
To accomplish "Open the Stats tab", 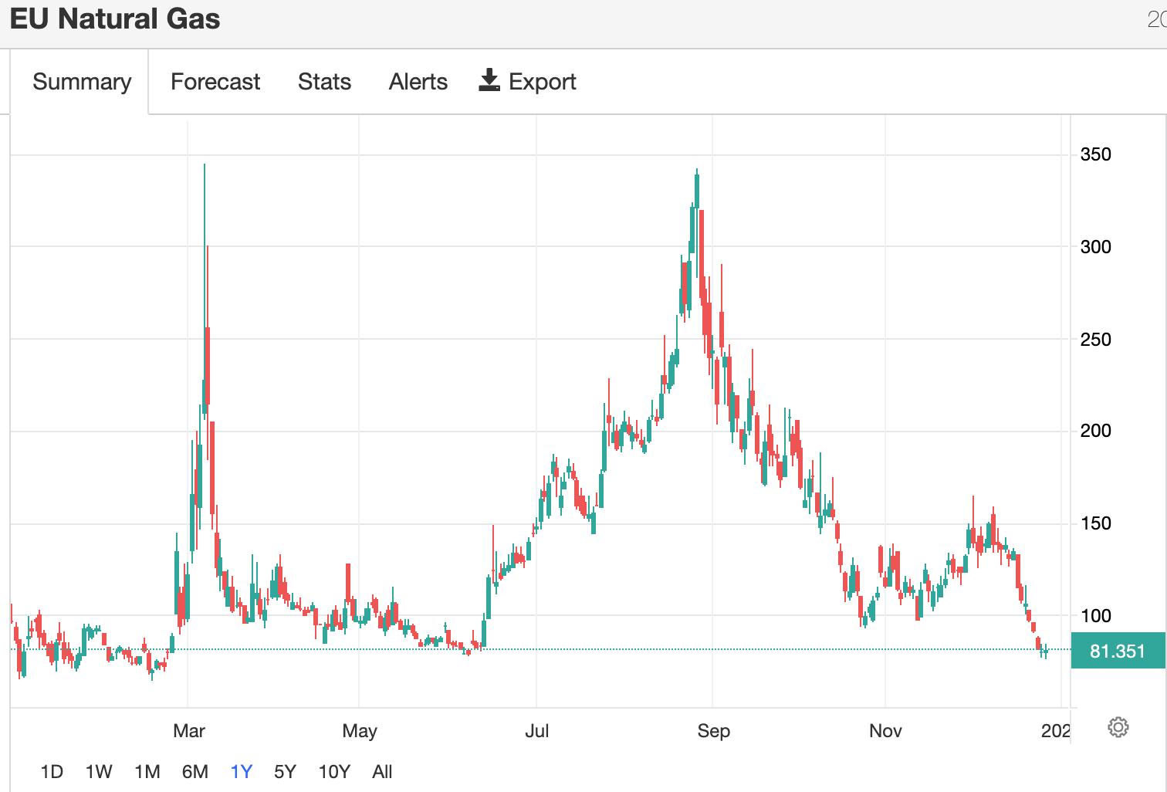I will (x=324, y=82).
